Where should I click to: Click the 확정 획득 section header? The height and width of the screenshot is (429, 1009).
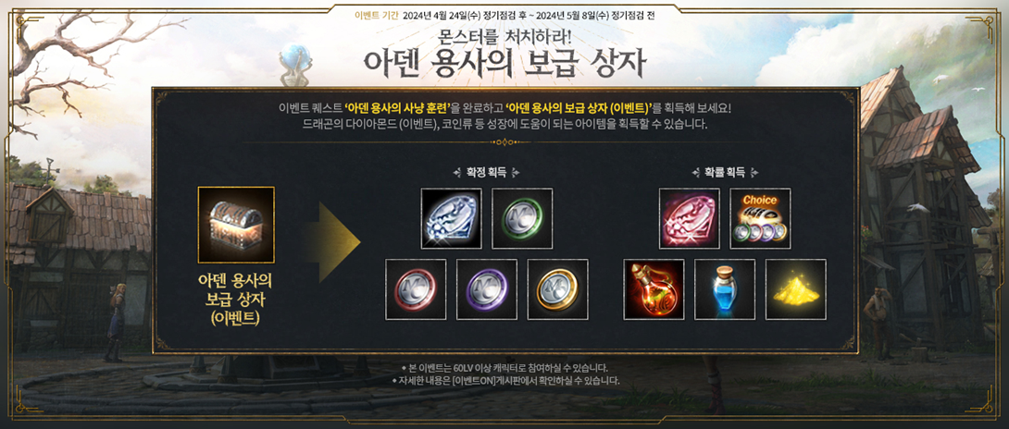pyautogui.click(x=486, y=172)
